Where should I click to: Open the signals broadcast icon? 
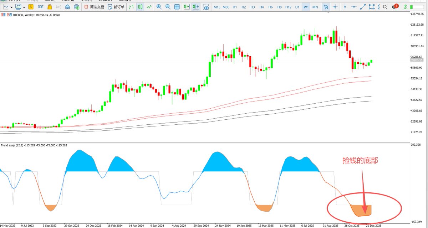pyautogui.click(x=59, y=7)
